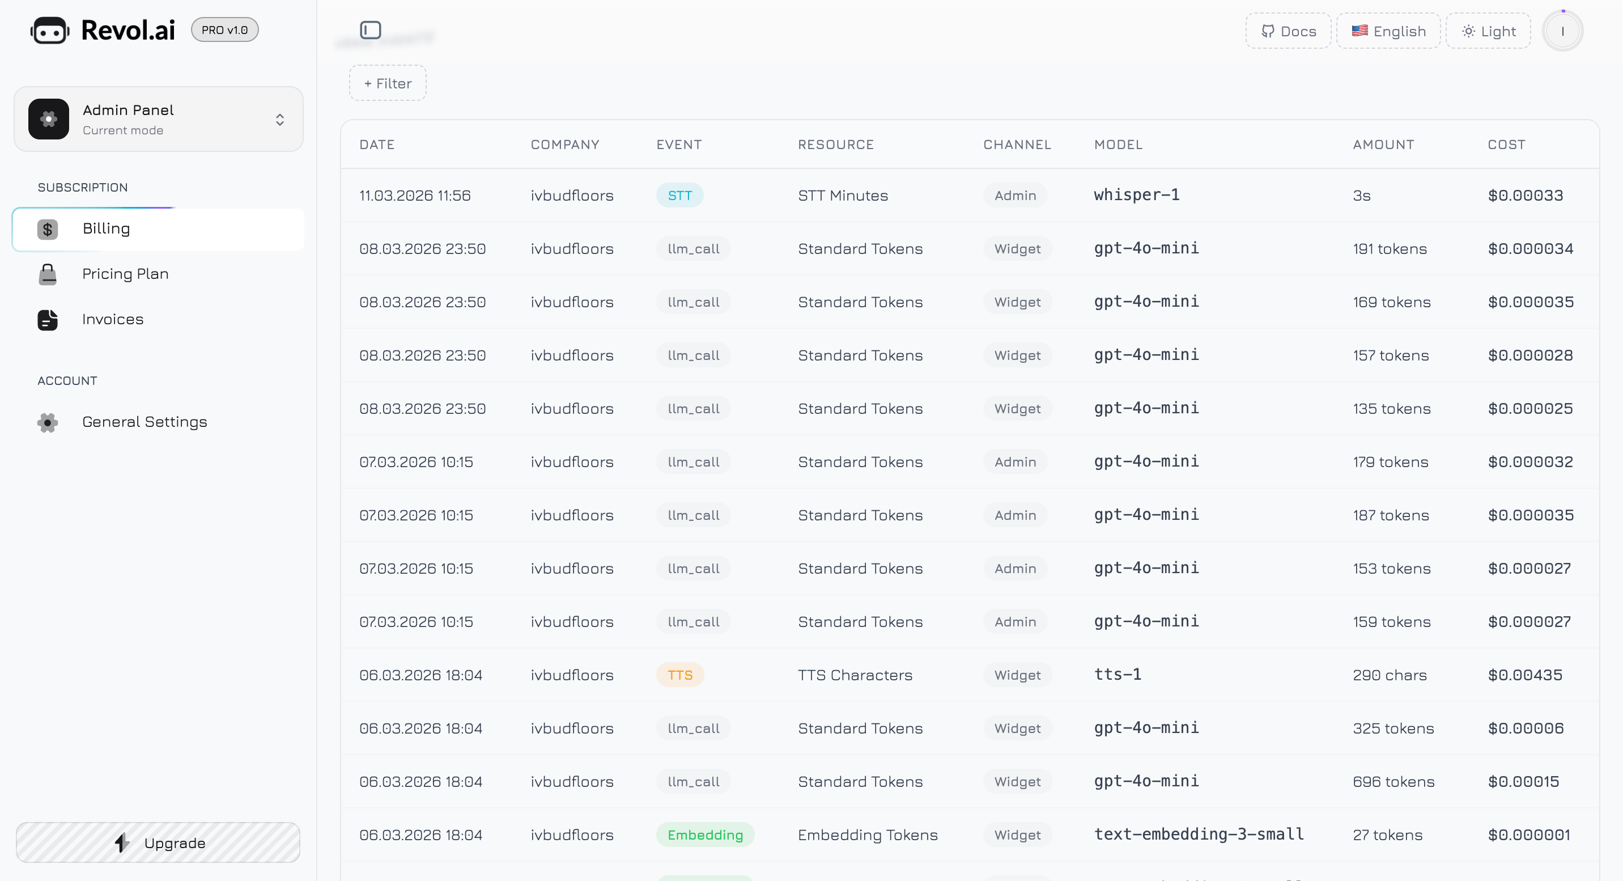Click the 135 tokens amount
The height and width of the screenshot is (881, 1623).
(x=1391, y=408)
